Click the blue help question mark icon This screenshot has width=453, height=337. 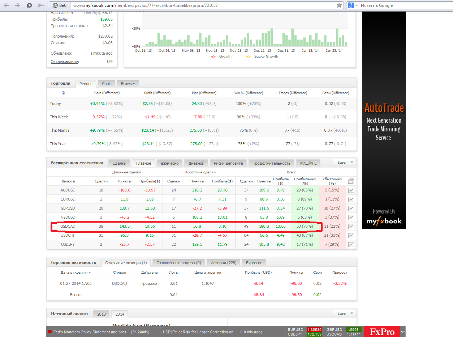[x=64, y=93]
